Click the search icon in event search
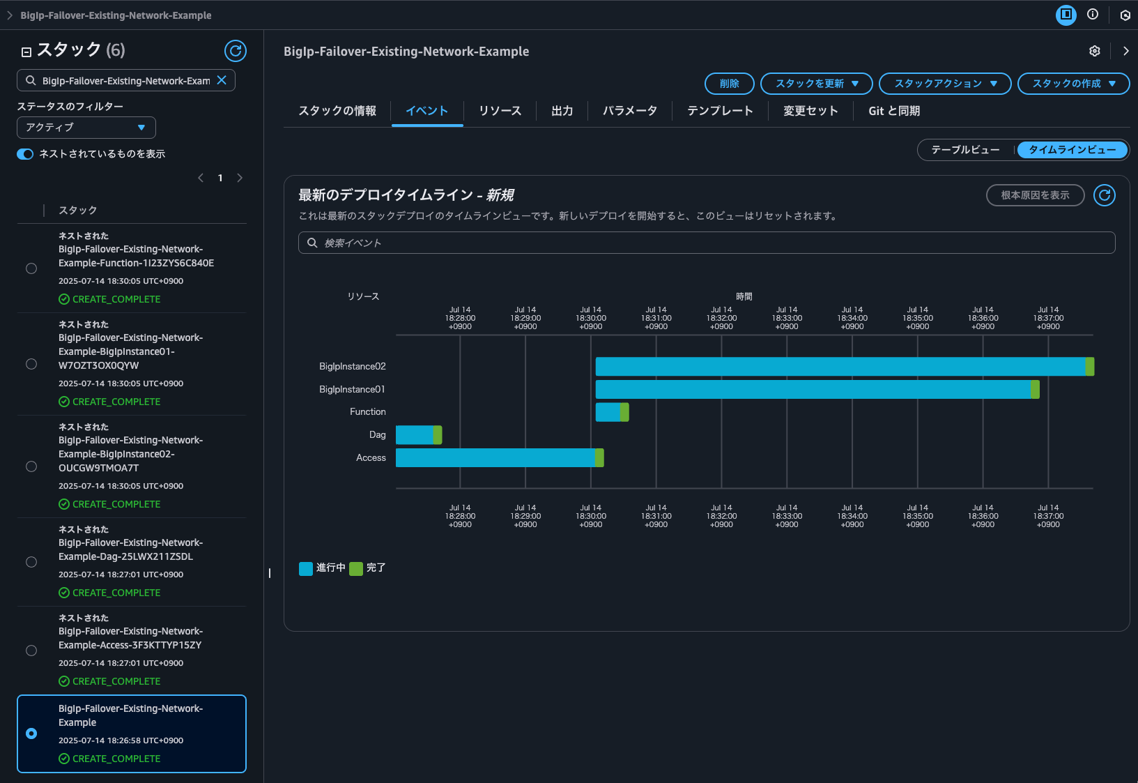Image resolution: width=1138 pixels, height=783 pixels. [x=312, y=243]
